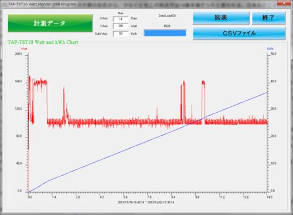Click the date range label below chart
The height and width of the screenshot is (215, 293).
(146, 202)
